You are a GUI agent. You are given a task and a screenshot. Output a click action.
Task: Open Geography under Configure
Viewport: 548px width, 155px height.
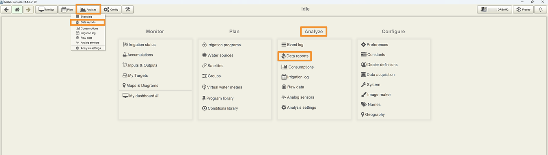click(373, 114)
